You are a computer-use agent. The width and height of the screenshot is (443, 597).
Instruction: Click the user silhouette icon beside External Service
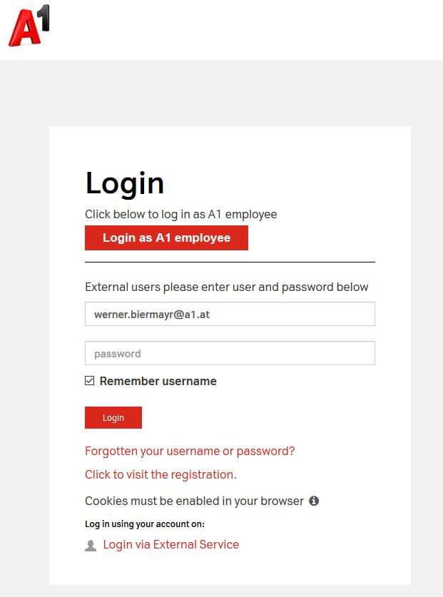(x=91, y=546)
